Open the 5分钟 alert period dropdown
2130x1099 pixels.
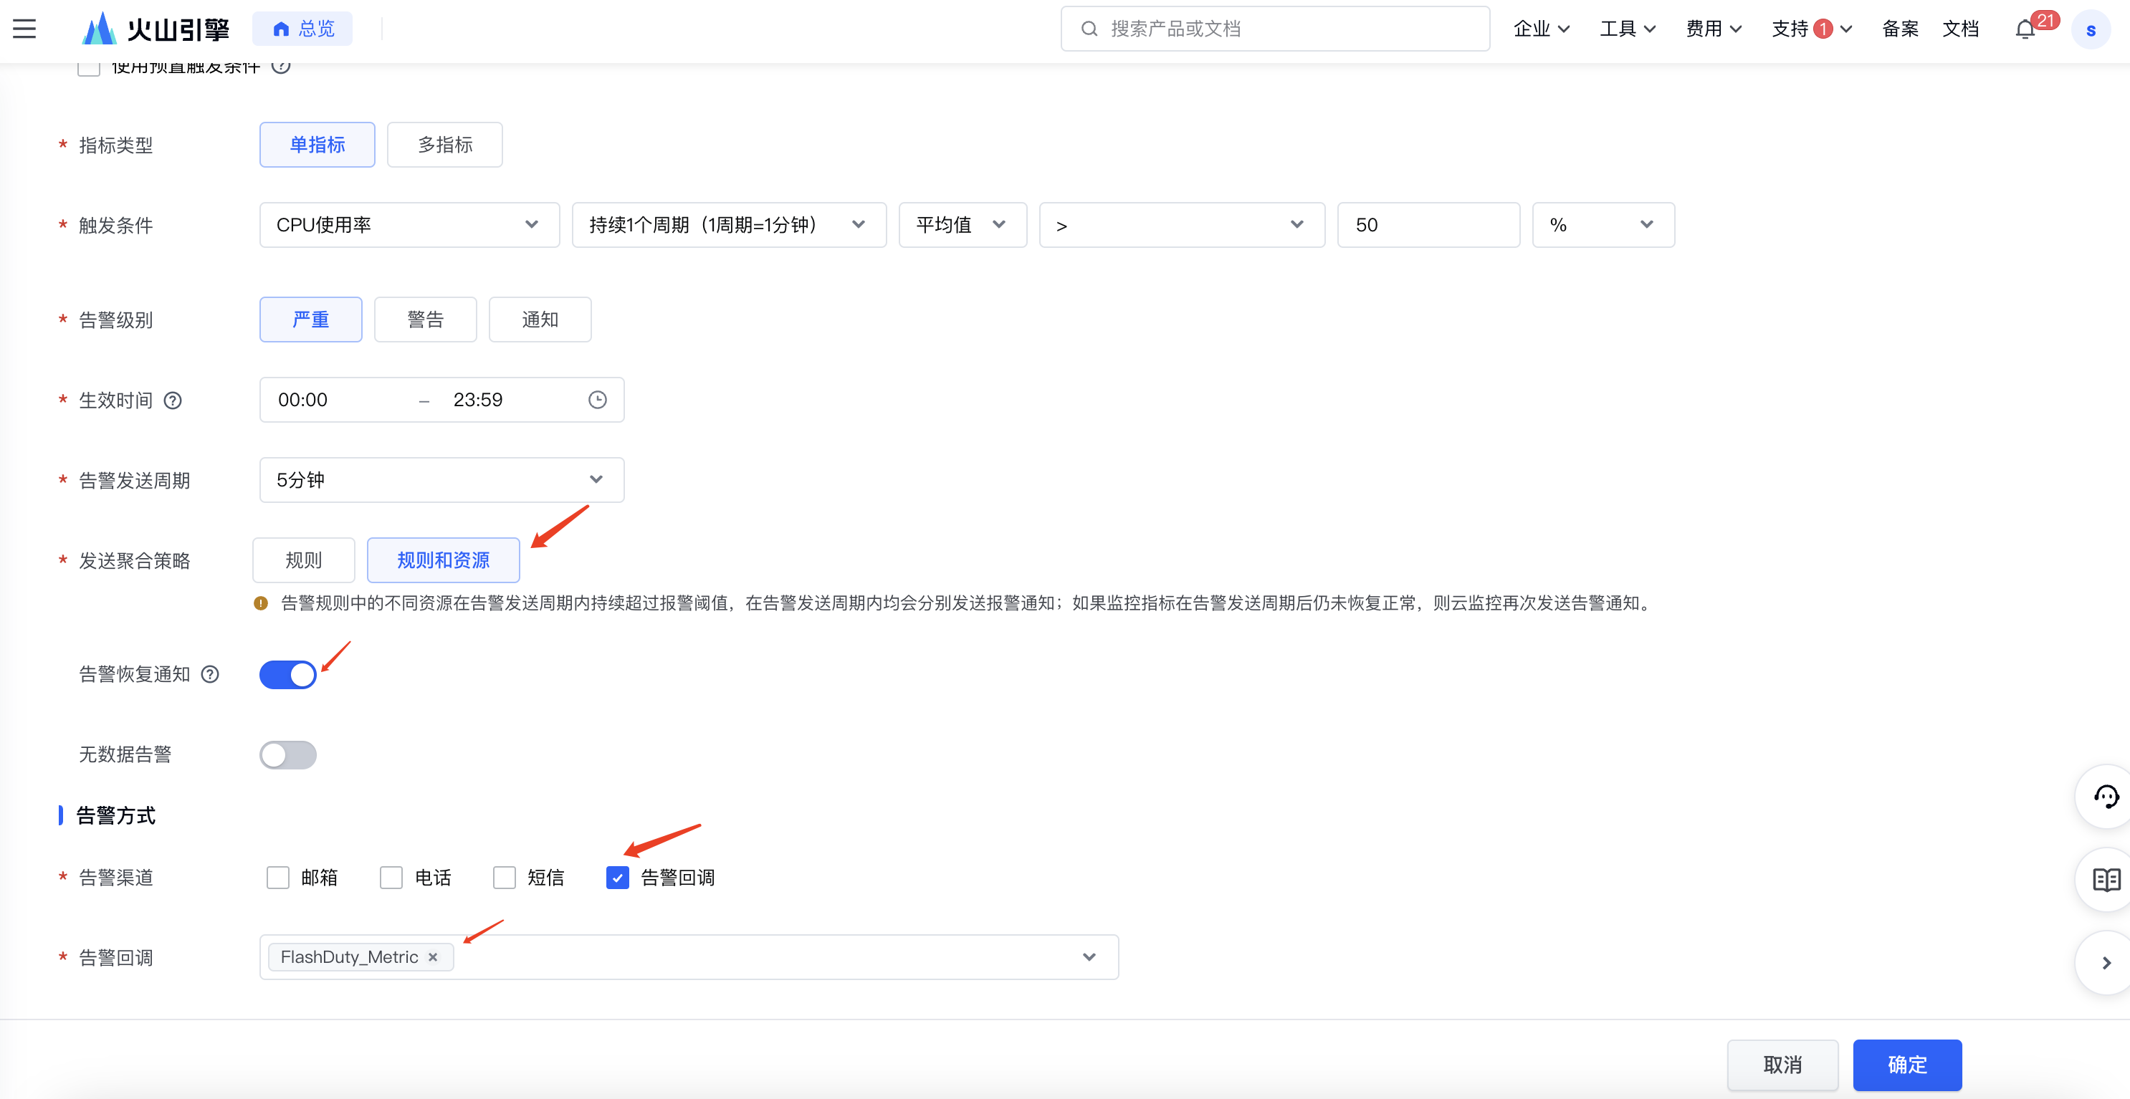click(x=441, y=480)
